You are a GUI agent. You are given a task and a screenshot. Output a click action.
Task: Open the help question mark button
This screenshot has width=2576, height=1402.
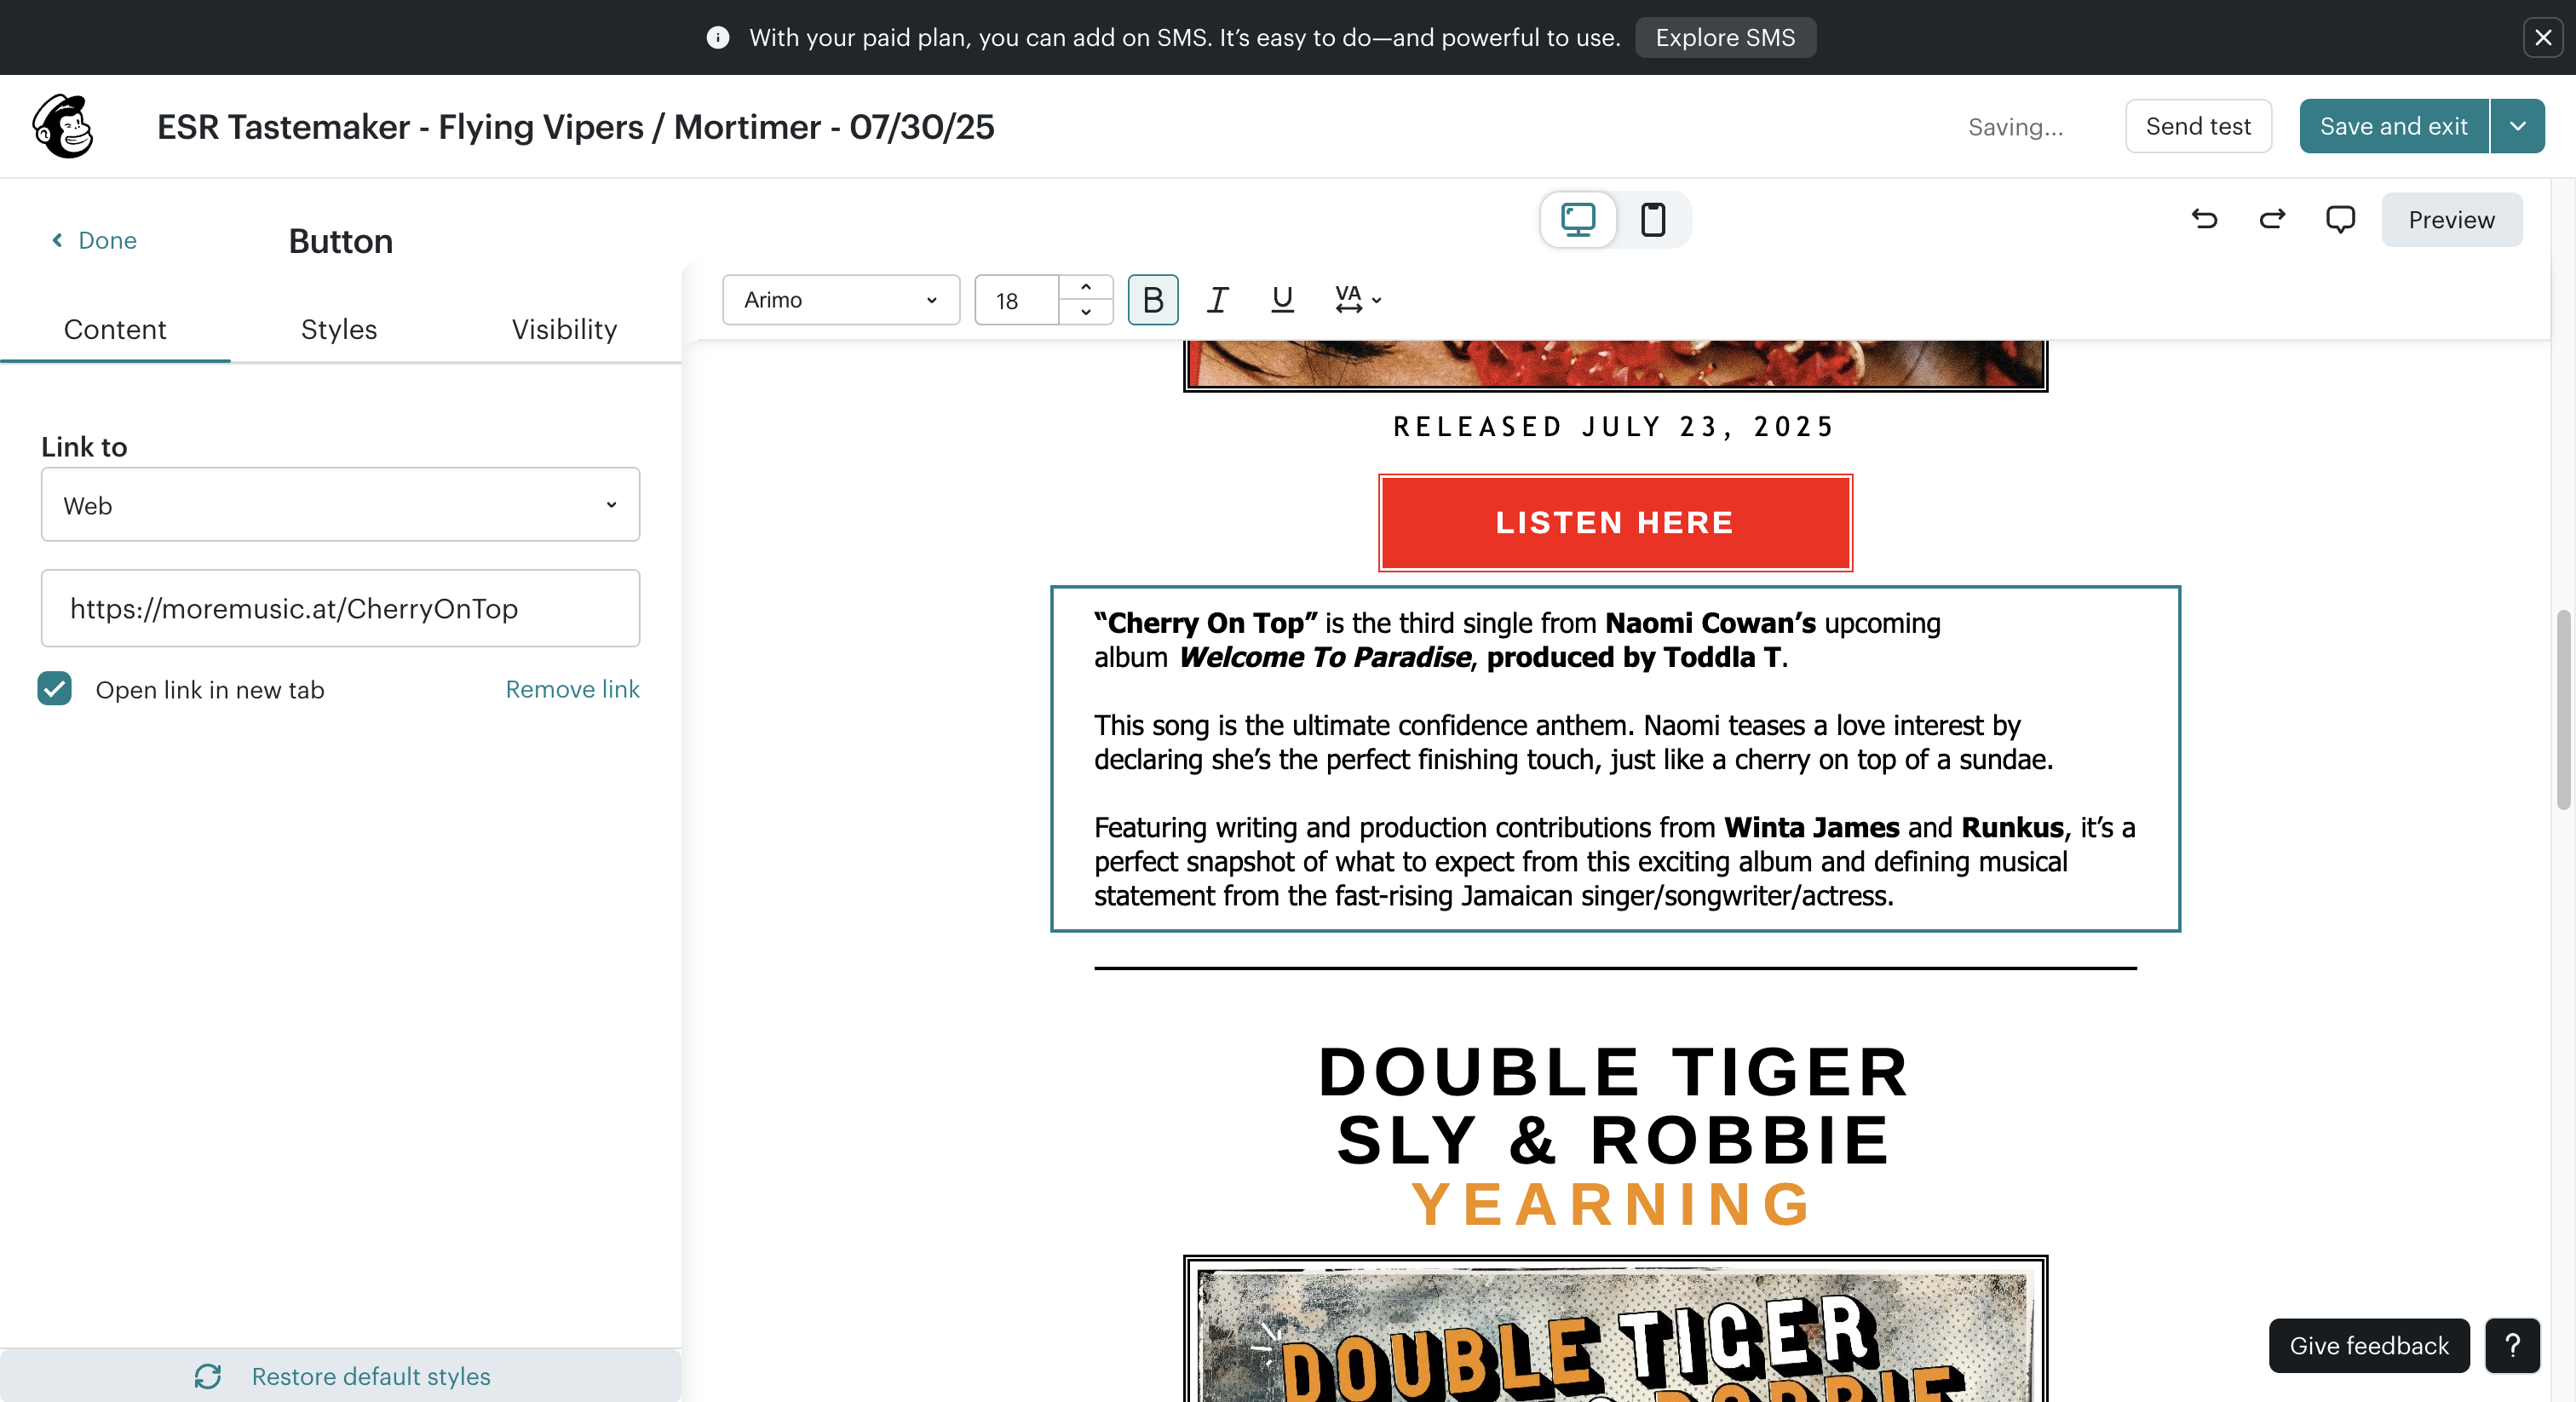point(2512,1345)
